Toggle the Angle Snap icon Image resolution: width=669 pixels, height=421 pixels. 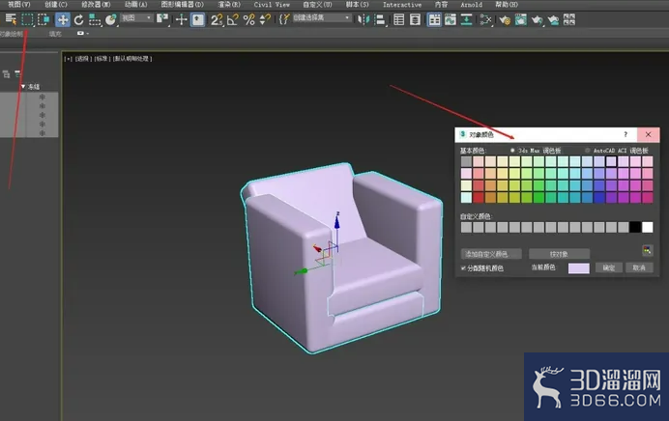pos(233,19)
